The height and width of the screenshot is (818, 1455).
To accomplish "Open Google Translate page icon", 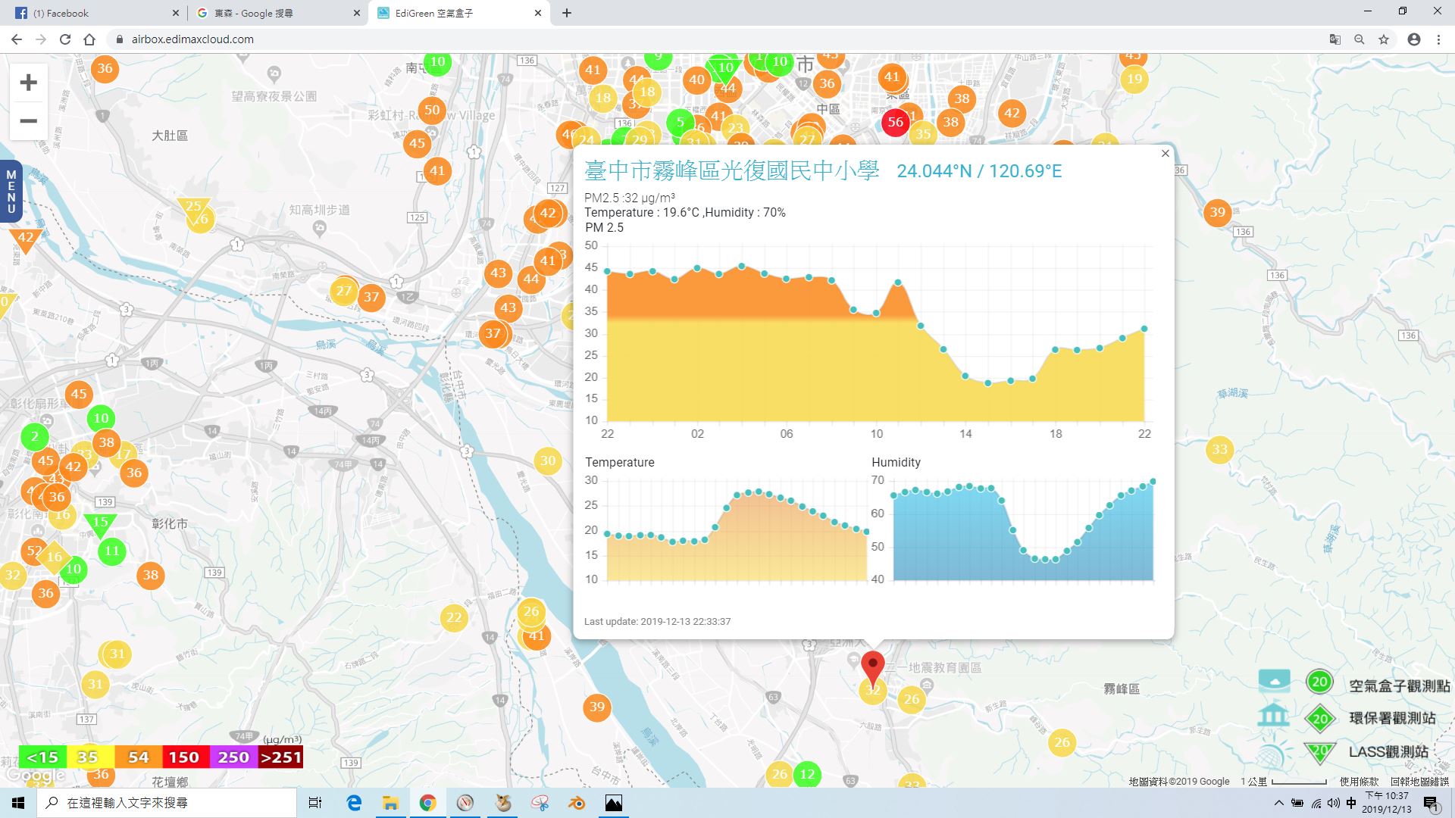I will (x=1335, y=39).
